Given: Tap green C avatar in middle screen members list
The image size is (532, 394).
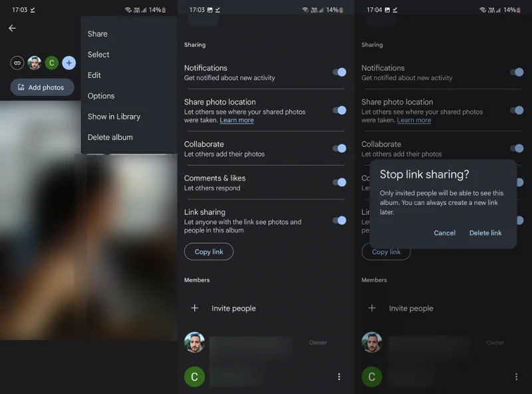Looking at the screenshot, I should (x=194, y=377).
